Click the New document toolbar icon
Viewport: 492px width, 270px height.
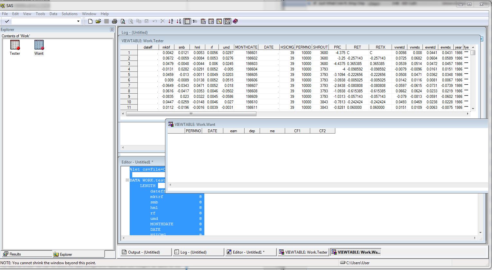[90, 21]
